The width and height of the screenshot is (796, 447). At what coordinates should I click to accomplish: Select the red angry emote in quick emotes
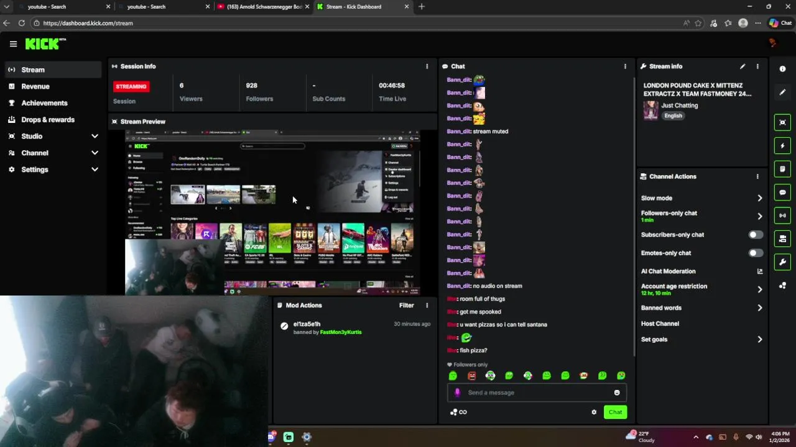[471, 376]
